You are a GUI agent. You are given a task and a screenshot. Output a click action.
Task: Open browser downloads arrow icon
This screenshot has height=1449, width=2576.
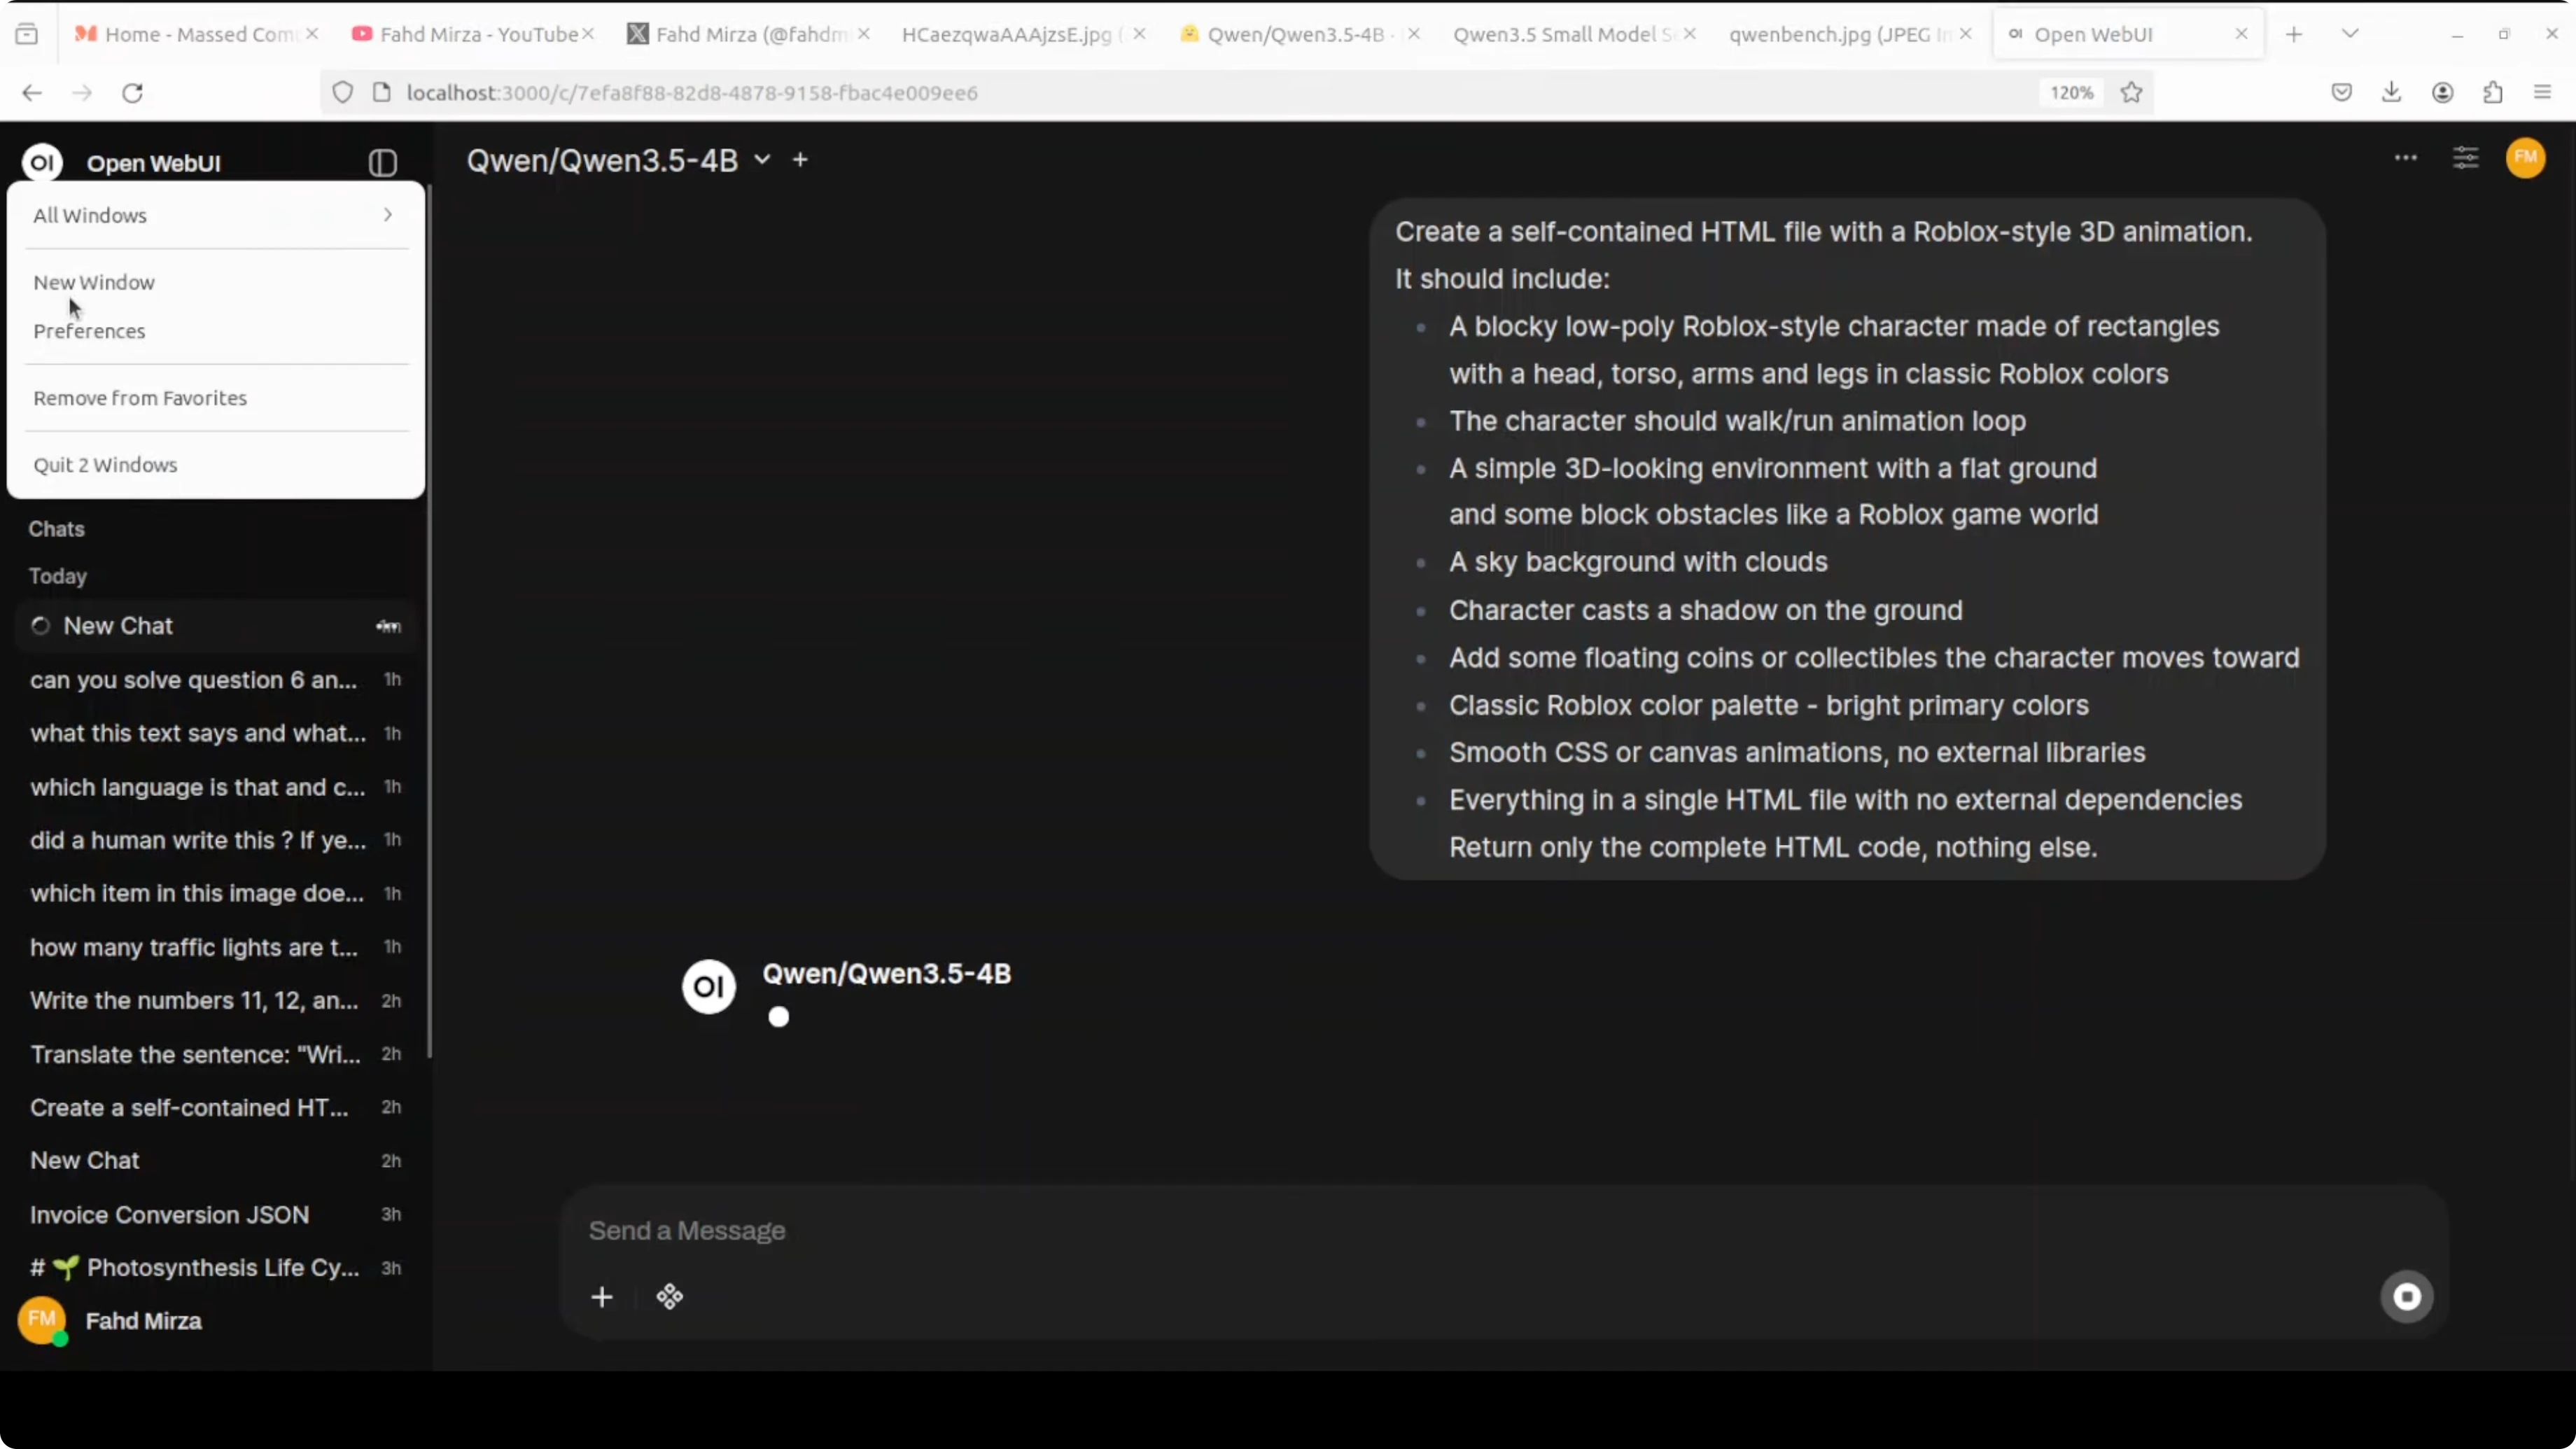point(2391,93)
